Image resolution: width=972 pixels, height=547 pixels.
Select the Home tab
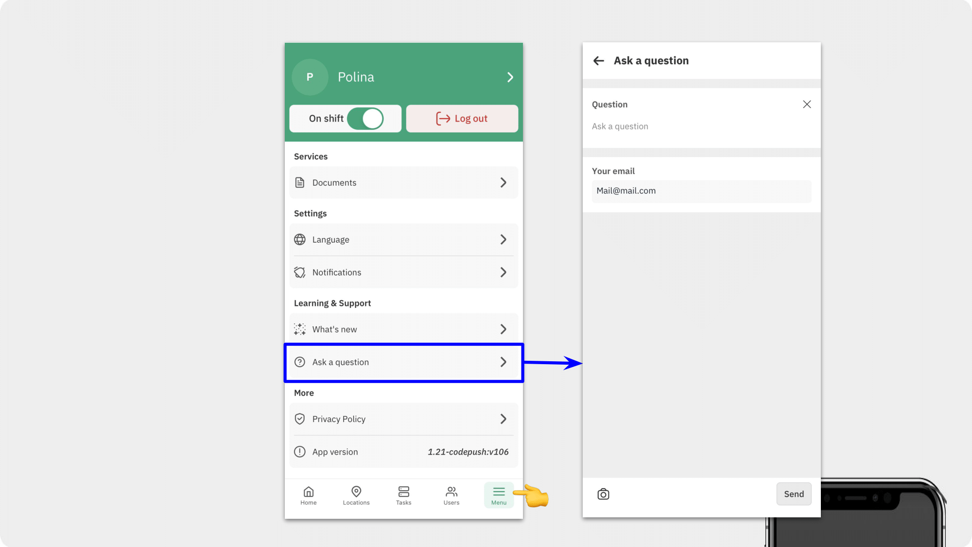coord(308,495)
